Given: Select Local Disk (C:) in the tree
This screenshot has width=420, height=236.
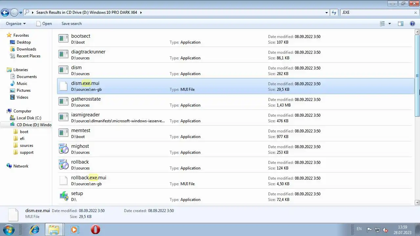Looking at the screenshot, I should click(29, 118).
